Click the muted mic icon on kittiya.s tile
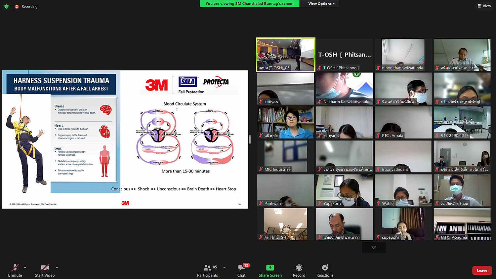The height and width of the screenshot is (279, 496). (261, 101)
